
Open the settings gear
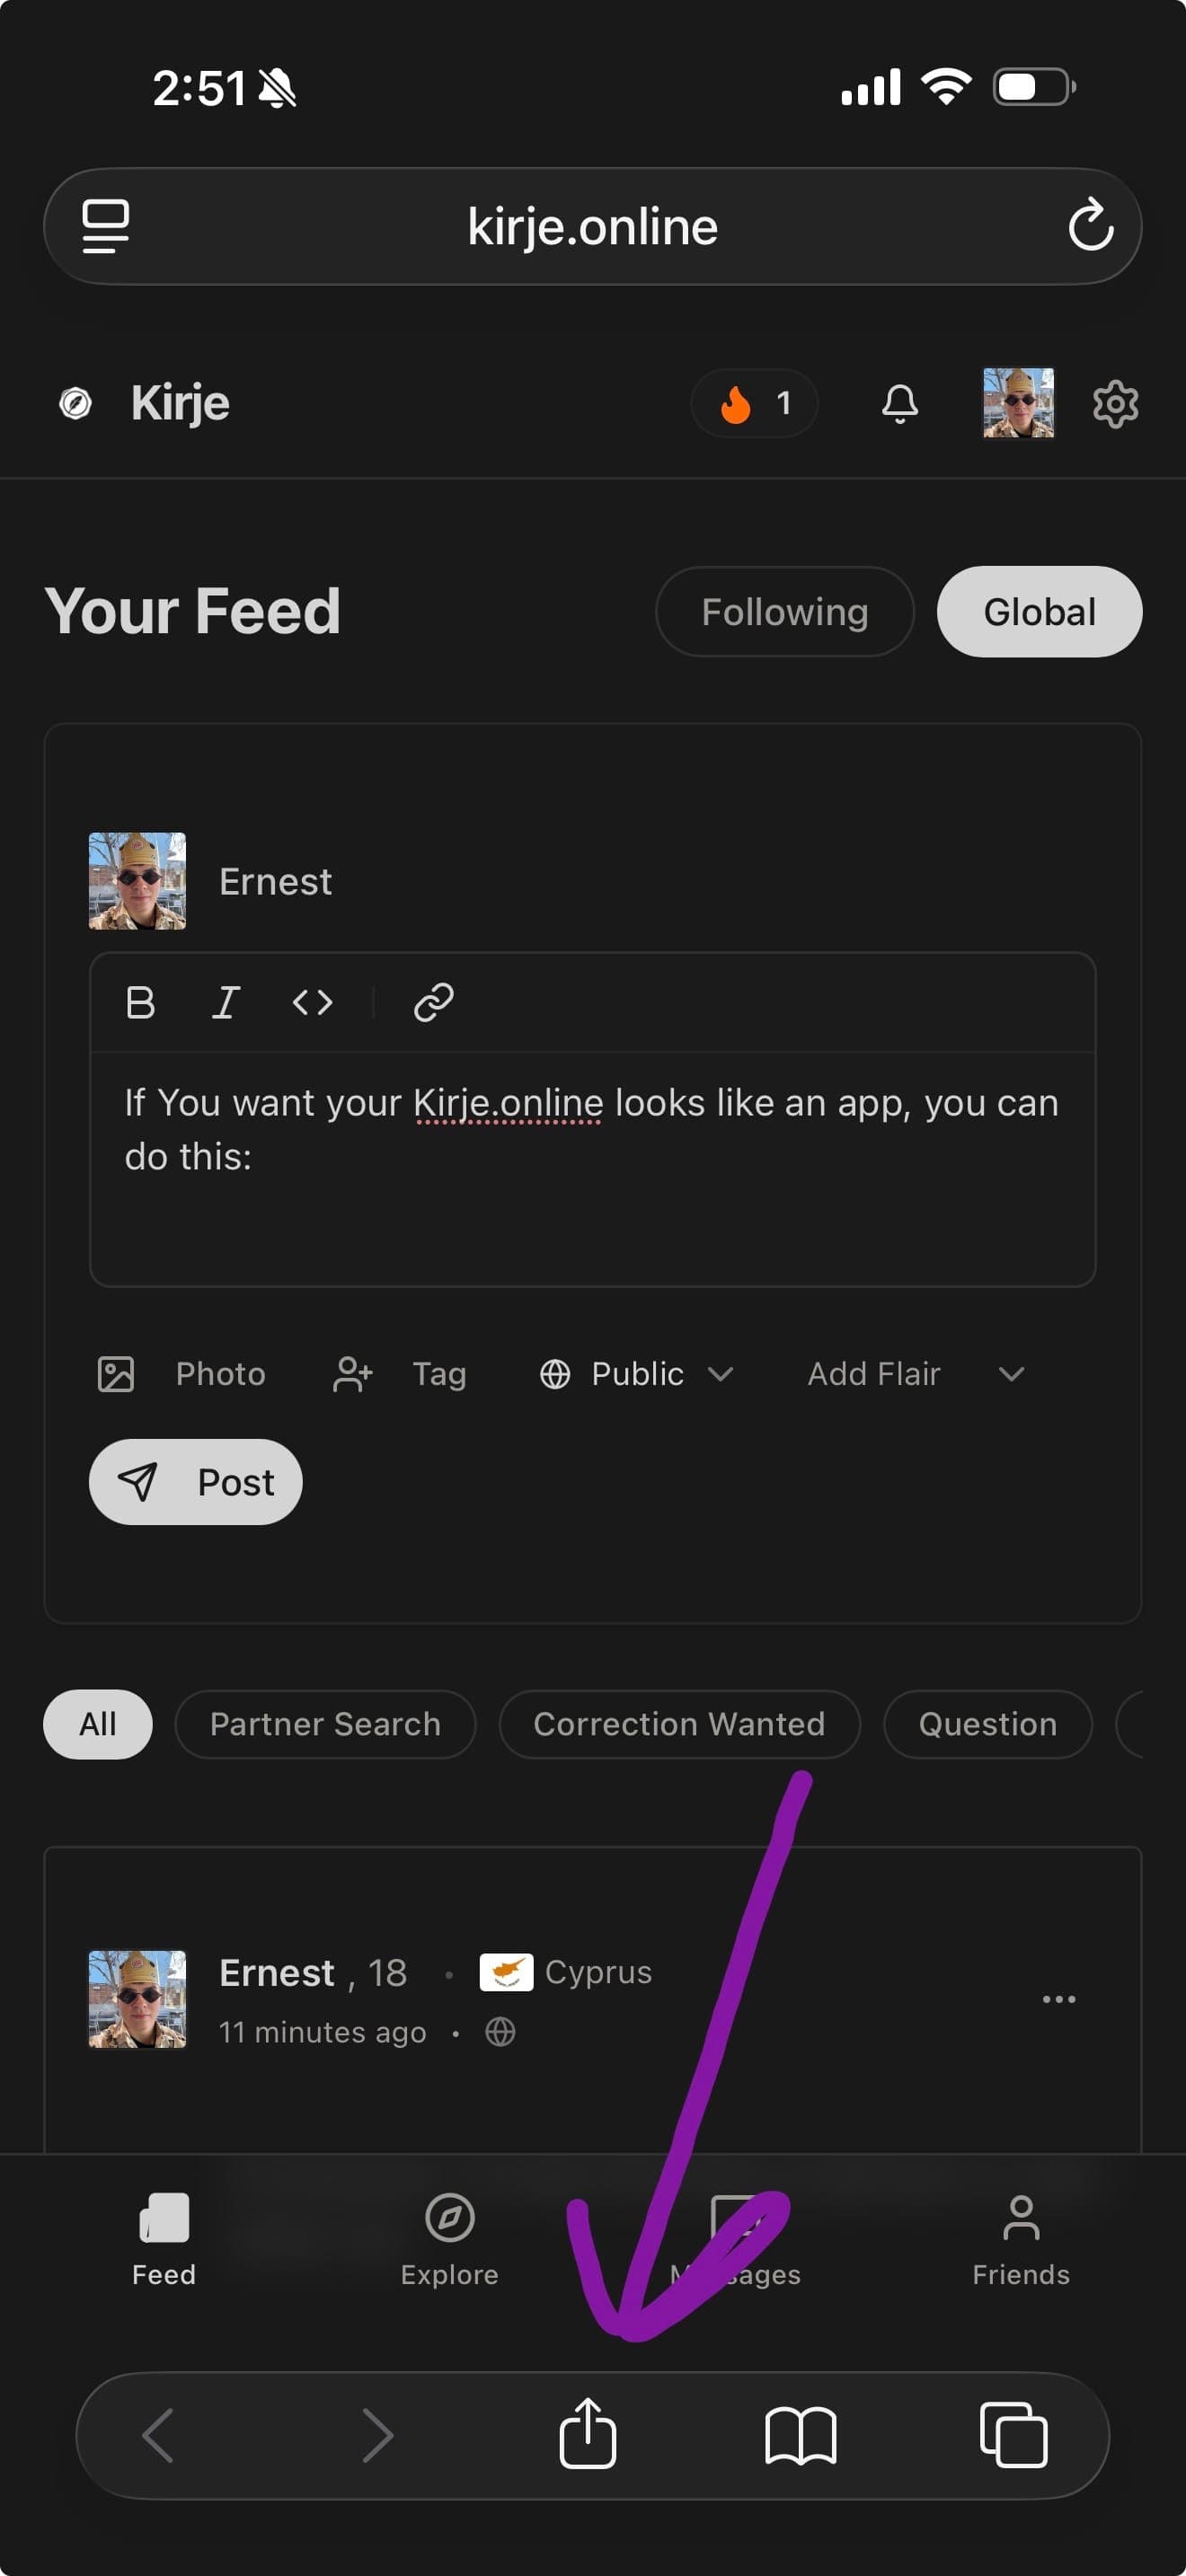[x=1115, y=404]
